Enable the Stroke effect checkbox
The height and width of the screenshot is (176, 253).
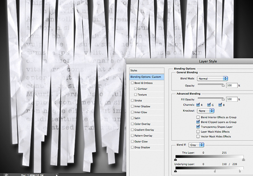tap(132, 101)
